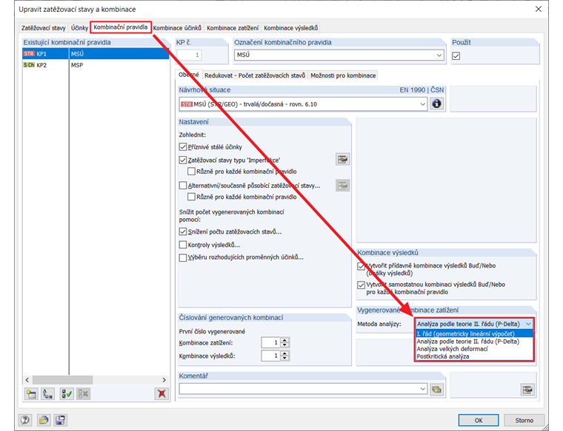Viewport: 563px width, 431px height.
Task: Click horizontal scrollbar thumb in rules list
Action: [x=62, y=380]
